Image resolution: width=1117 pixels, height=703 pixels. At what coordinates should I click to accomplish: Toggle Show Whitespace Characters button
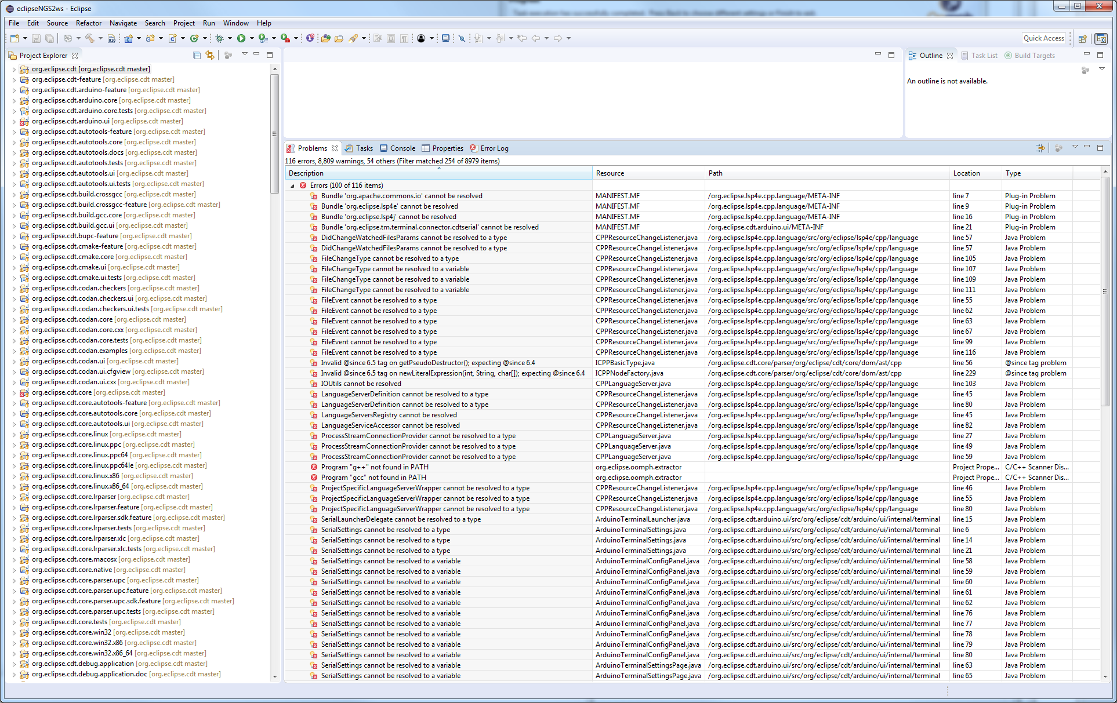click(x=404, y=38)
